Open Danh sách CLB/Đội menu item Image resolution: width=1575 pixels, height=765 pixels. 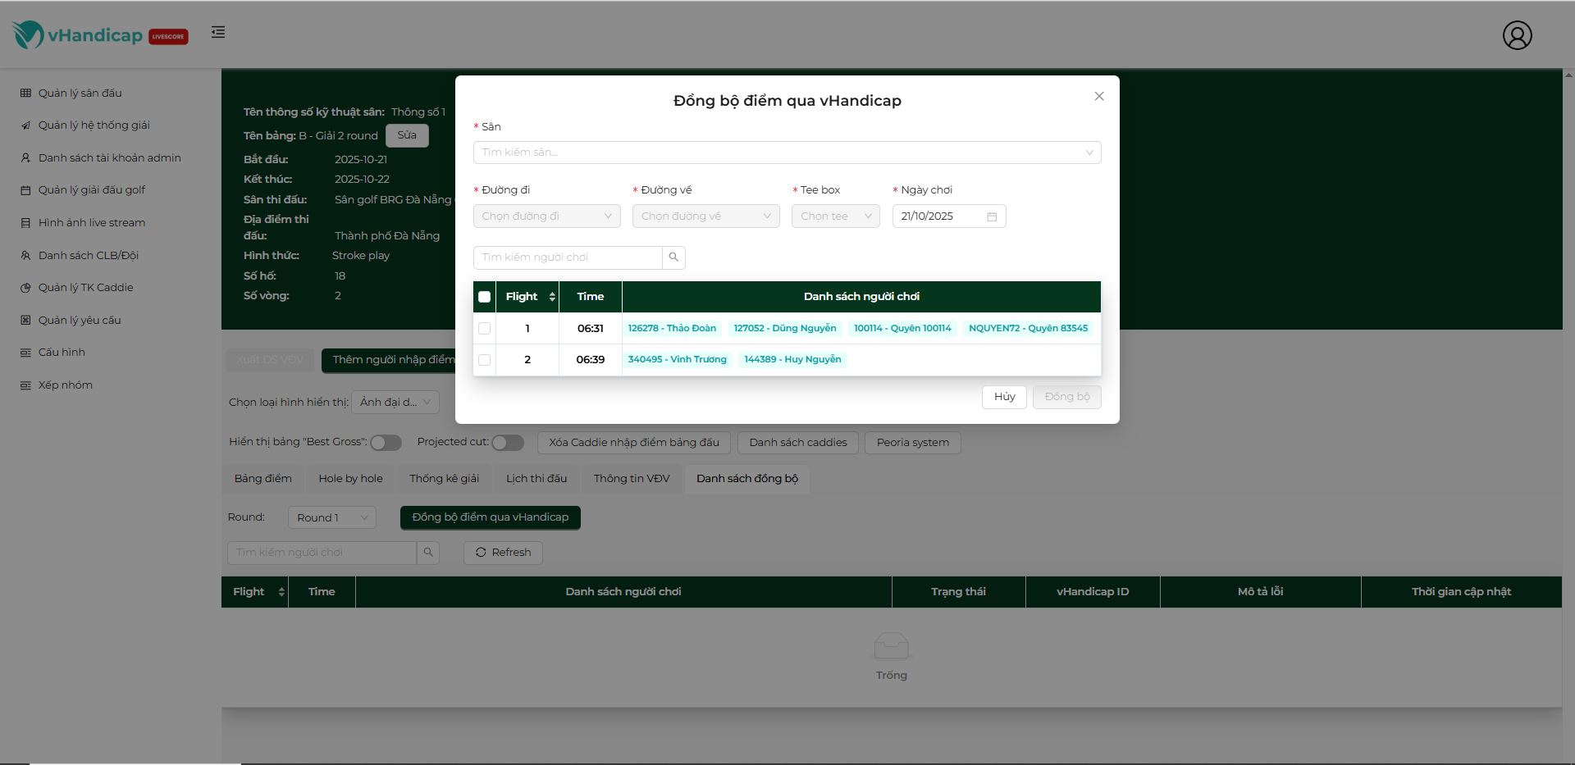click(88, 256)
